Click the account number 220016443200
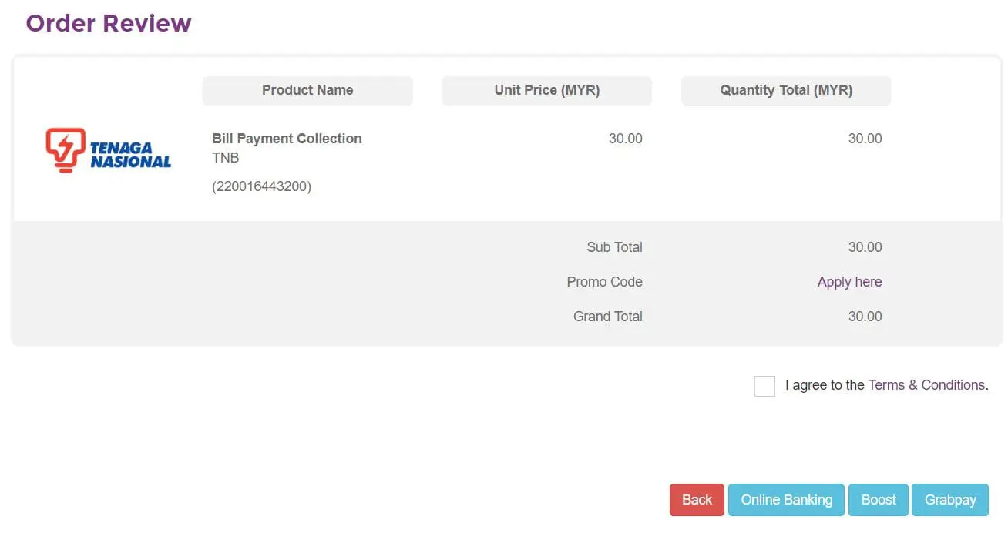 261,186
